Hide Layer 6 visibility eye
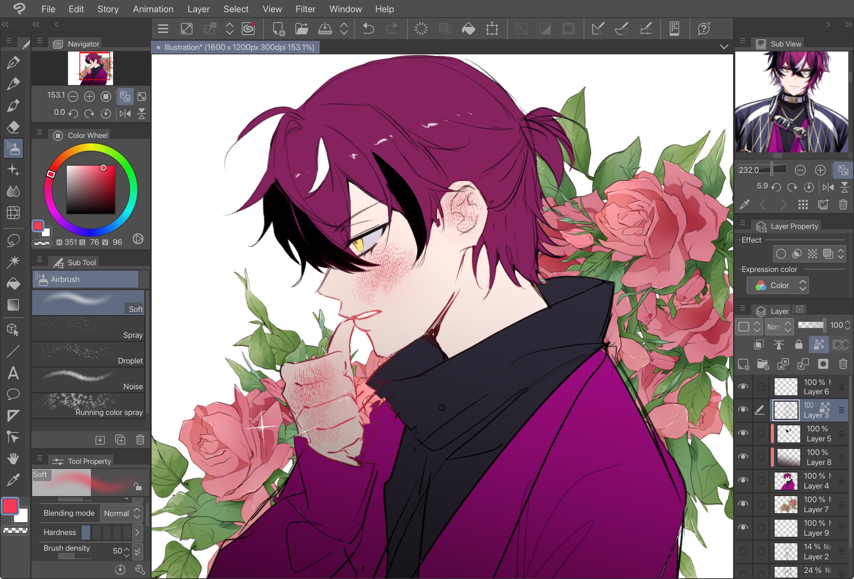 (743, 386)
